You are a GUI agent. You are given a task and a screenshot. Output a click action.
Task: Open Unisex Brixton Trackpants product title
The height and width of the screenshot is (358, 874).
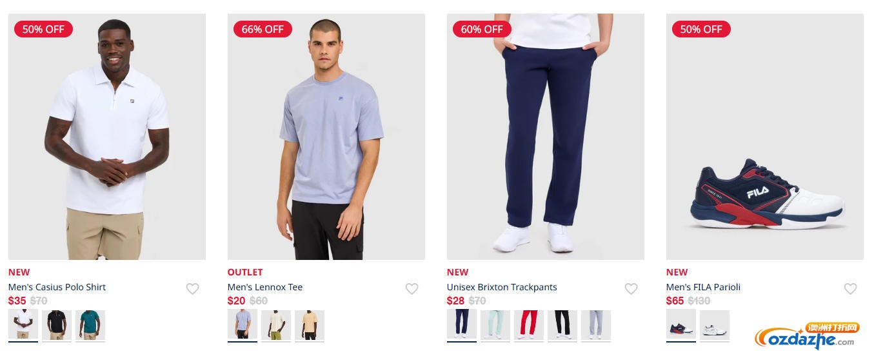502,287
